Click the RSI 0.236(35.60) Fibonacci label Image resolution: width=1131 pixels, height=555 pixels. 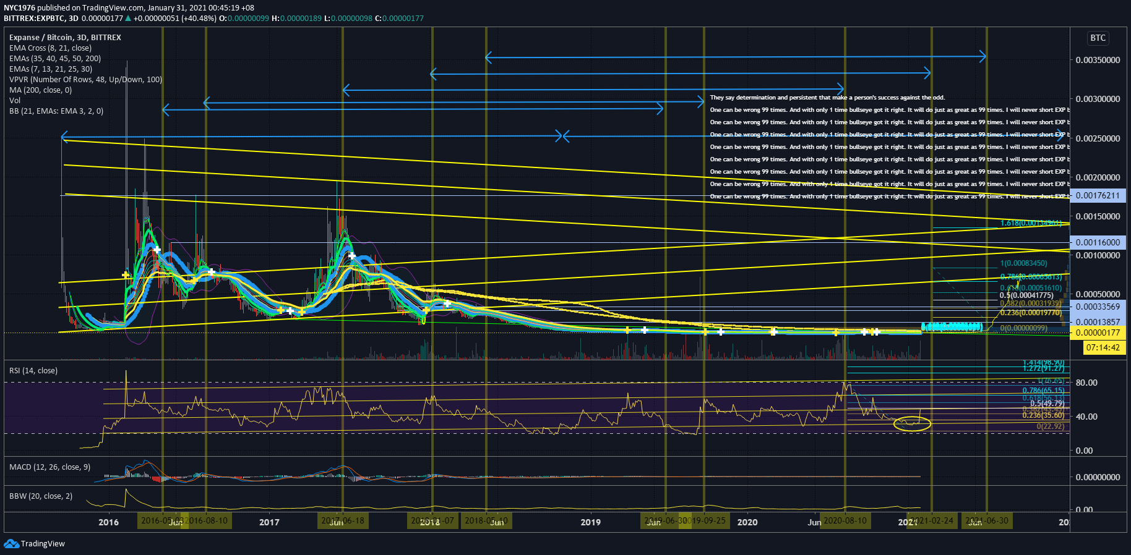(1043, 415)
